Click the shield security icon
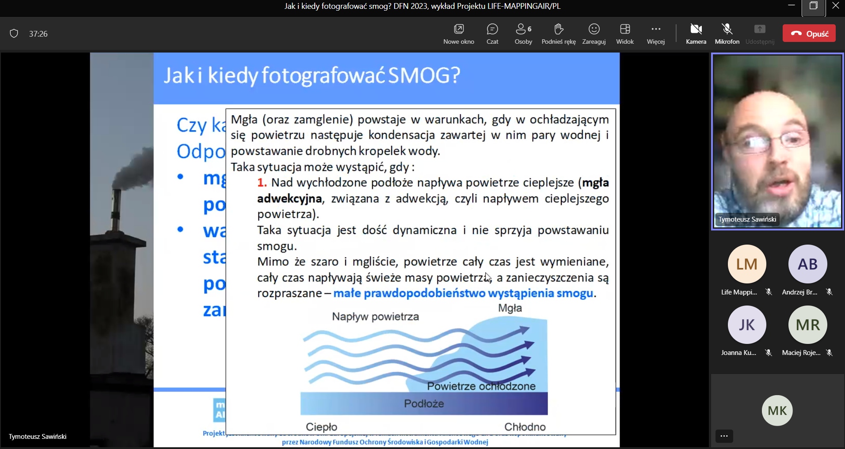This screenshot has width=845, height=449. [x=14, y=34]
